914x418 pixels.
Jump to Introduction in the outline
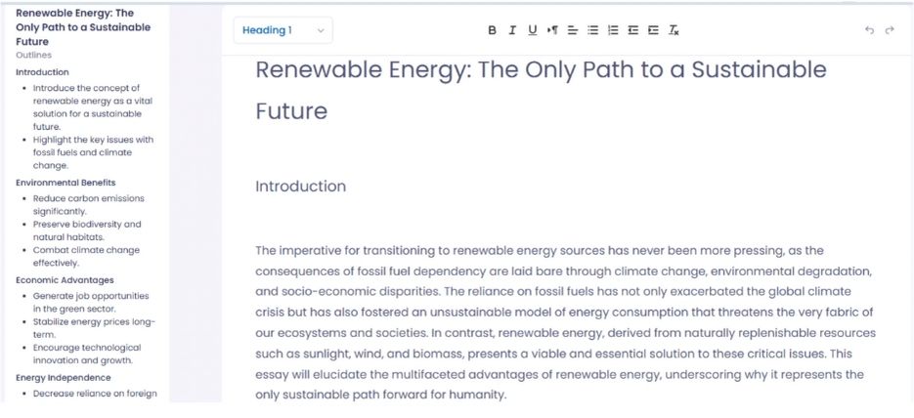[42, 72]
